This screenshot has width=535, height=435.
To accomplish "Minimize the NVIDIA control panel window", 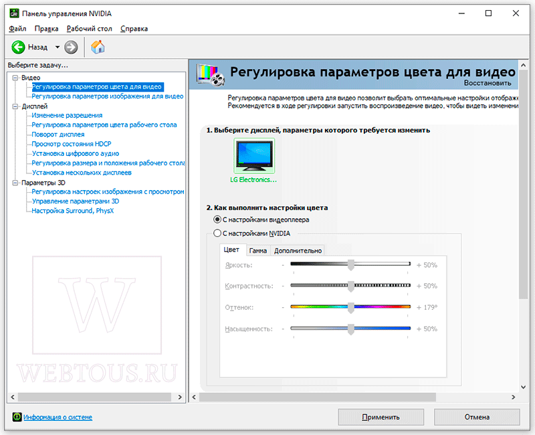I will pos(461,13).
